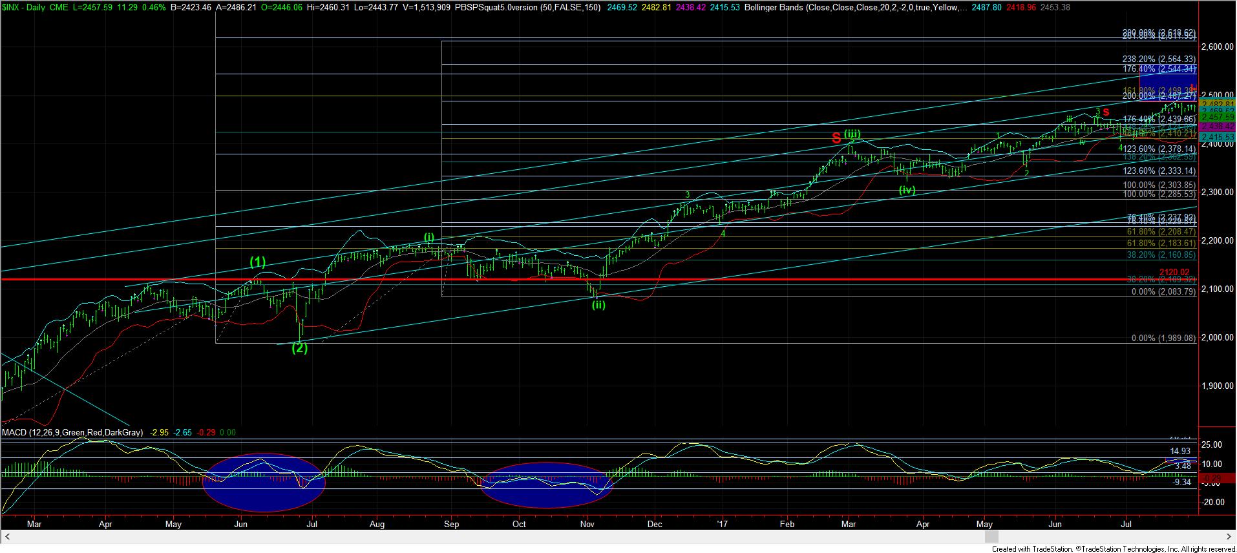Click the scrollbar right arrow
The width and height of the screenshot is (1237, 553).
click(x=1229, y=537)
